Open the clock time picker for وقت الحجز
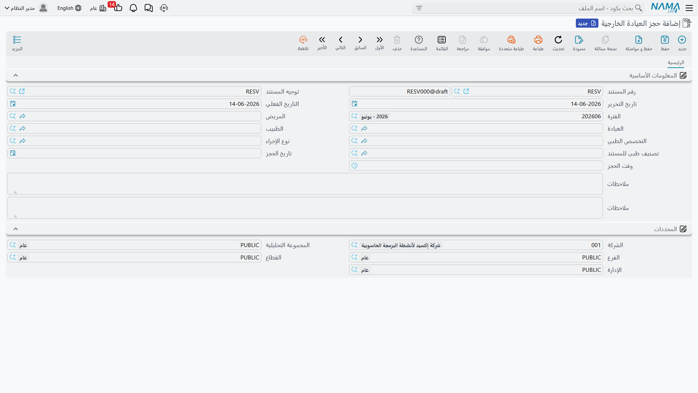698x393 pixels. coord(354,166)
